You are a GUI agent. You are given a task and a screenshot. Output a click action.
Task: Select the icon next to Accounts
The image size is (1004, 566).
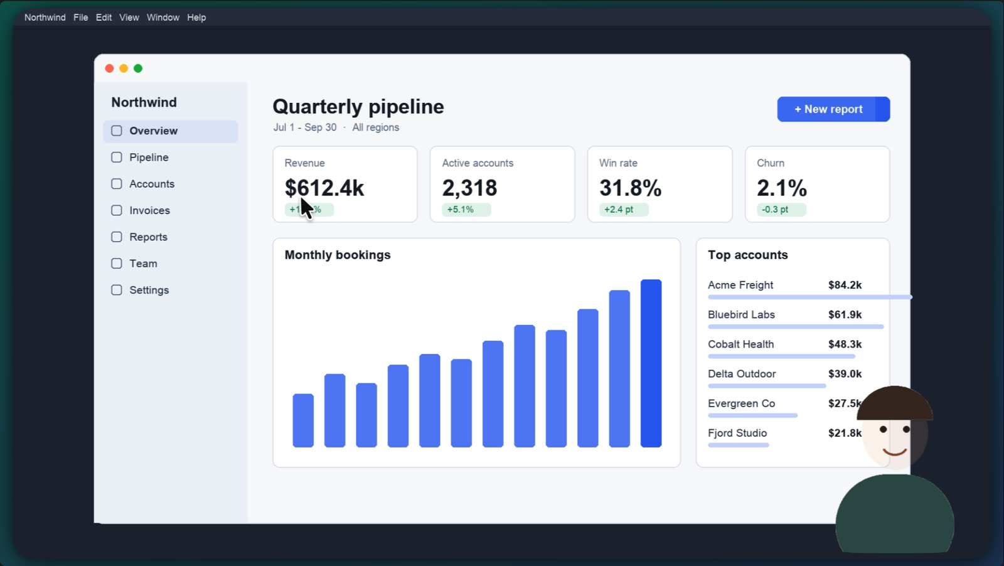tap(117, 184)
